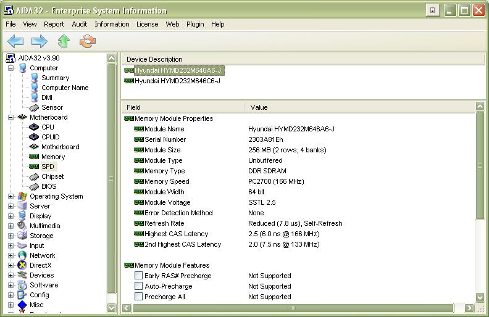Select the Refresh Rate row
Image resolution: width=489 pixels, height=317 pixels.
pyautogui.click(x=298, y=223)
